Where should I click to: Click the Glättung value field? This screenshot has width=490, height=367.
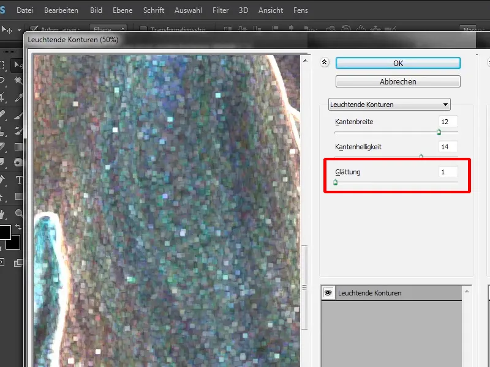click(x=448, y=172)
